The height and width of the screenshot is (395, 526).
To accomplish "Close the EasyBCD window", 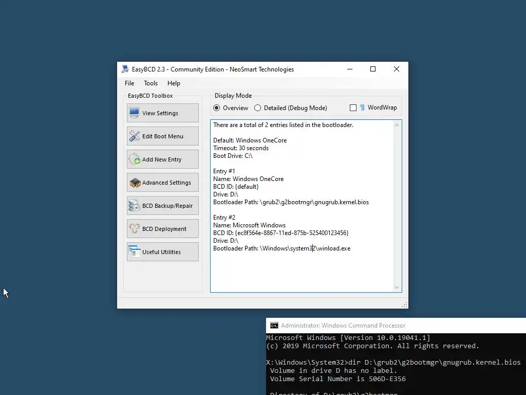I will point(397,69).
